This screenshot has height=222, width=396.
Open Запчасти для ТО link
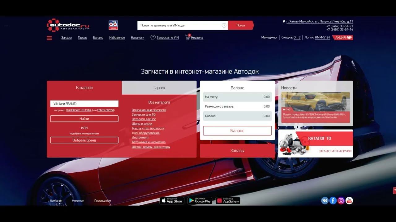[x=144, y=115]
